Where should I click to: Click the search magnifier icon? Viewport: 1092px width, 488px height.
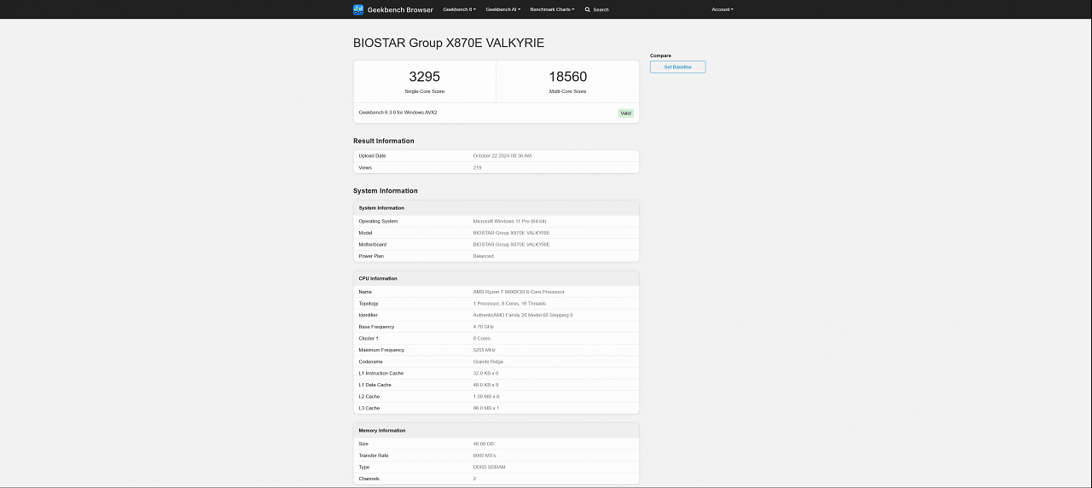pos(587,9)
